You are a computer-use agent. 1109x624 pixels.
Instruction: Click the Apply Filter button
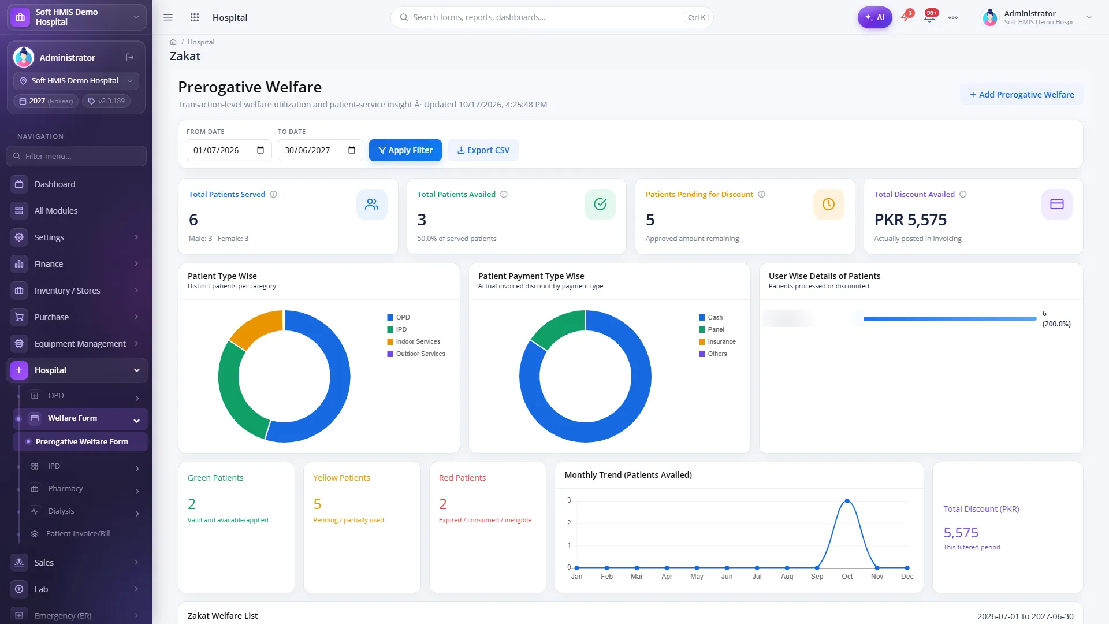[405, 150]
